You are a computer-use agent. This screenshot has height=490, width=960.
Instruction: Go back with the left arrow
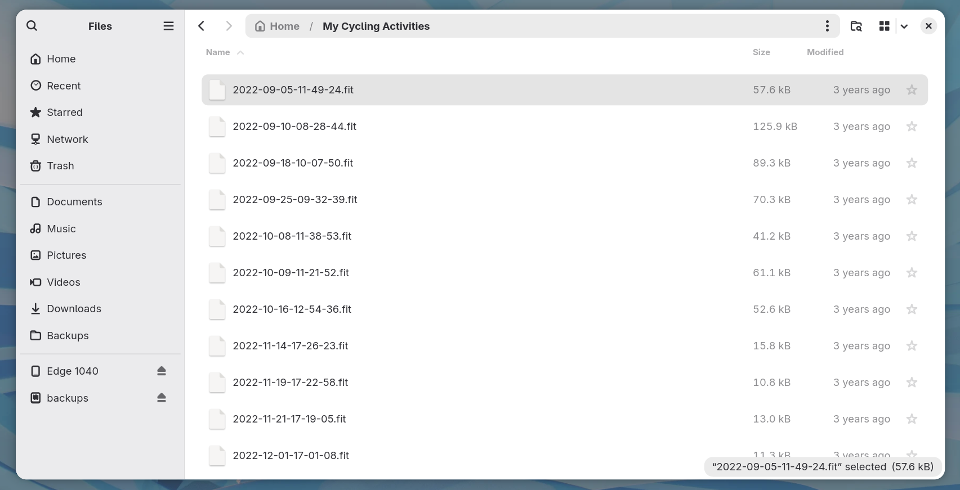click(x=202, y=26)
